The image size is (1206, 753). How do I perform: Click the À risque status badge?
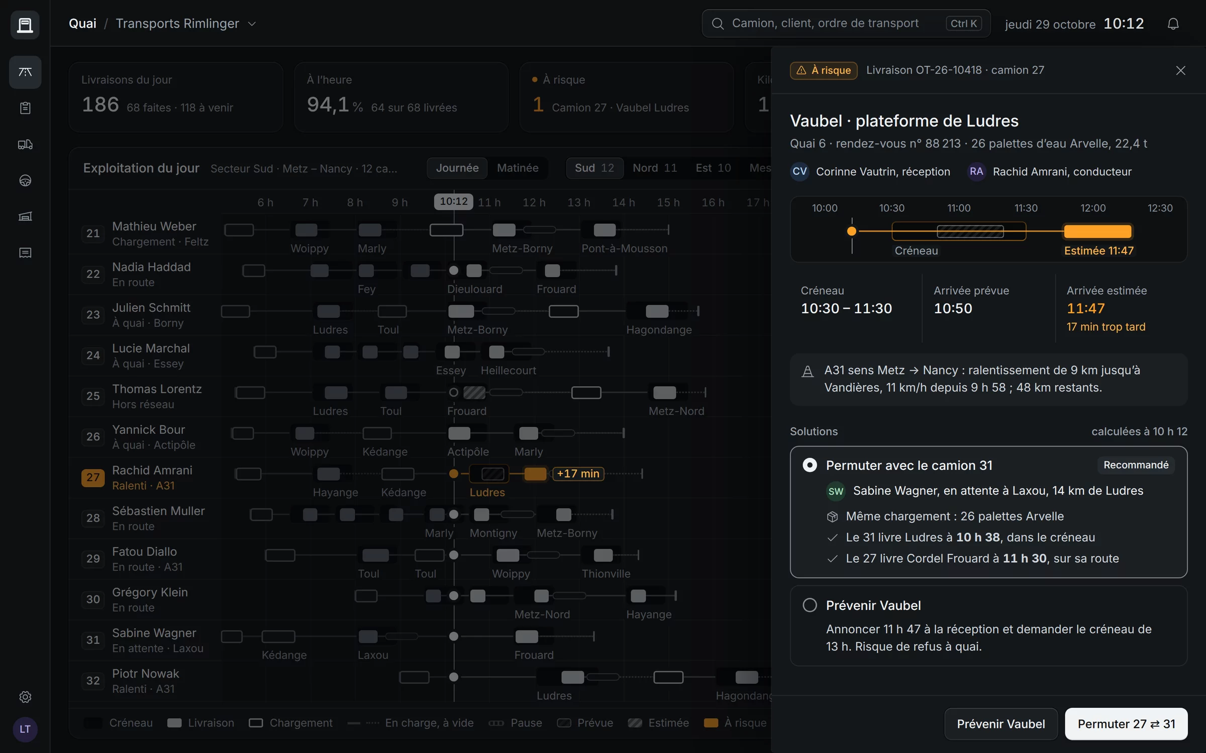[824, 70]
